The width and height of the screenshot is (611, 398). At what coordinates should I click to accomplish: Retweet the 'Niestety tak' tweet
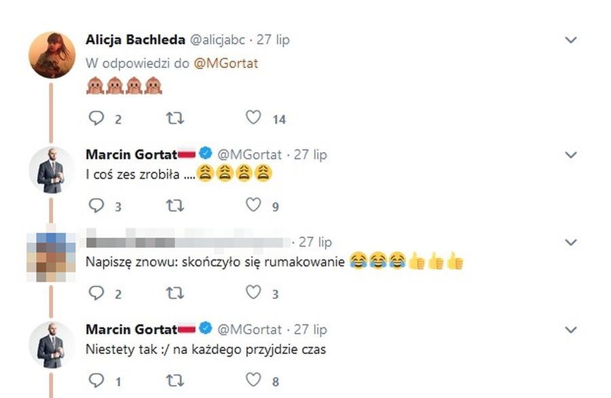point(177,381)
